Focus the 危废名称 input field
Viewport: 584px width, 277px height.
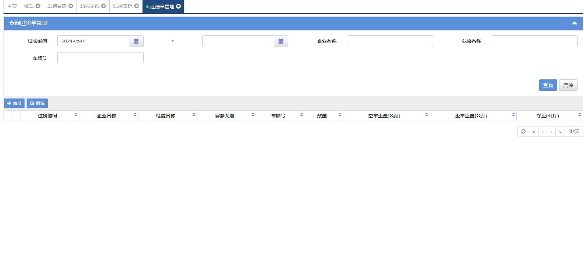(534, 41)
